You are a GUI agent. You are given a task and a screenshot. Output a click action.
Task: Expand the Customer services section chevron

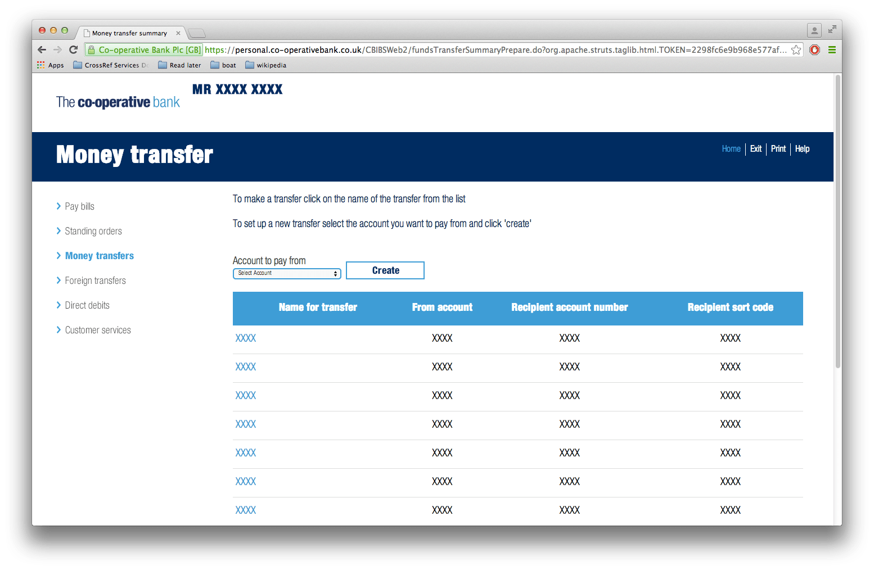(x=59, y=329)
